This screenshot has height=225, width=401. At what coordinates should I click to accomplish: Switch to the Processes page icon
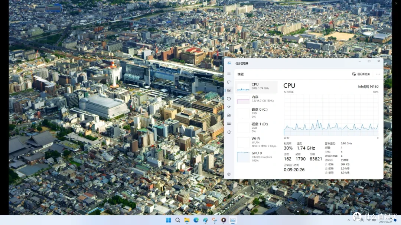(x=229, y=82)
